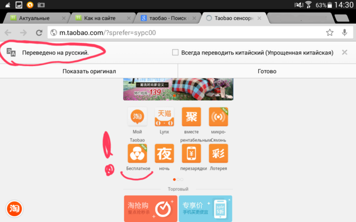This screenshot has height=222, width=356.
Task: Close the Актуальные tab
Action: [64, 18]
